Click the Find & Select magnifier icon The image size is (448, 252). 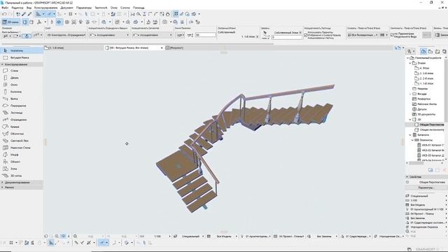[139, 14]
